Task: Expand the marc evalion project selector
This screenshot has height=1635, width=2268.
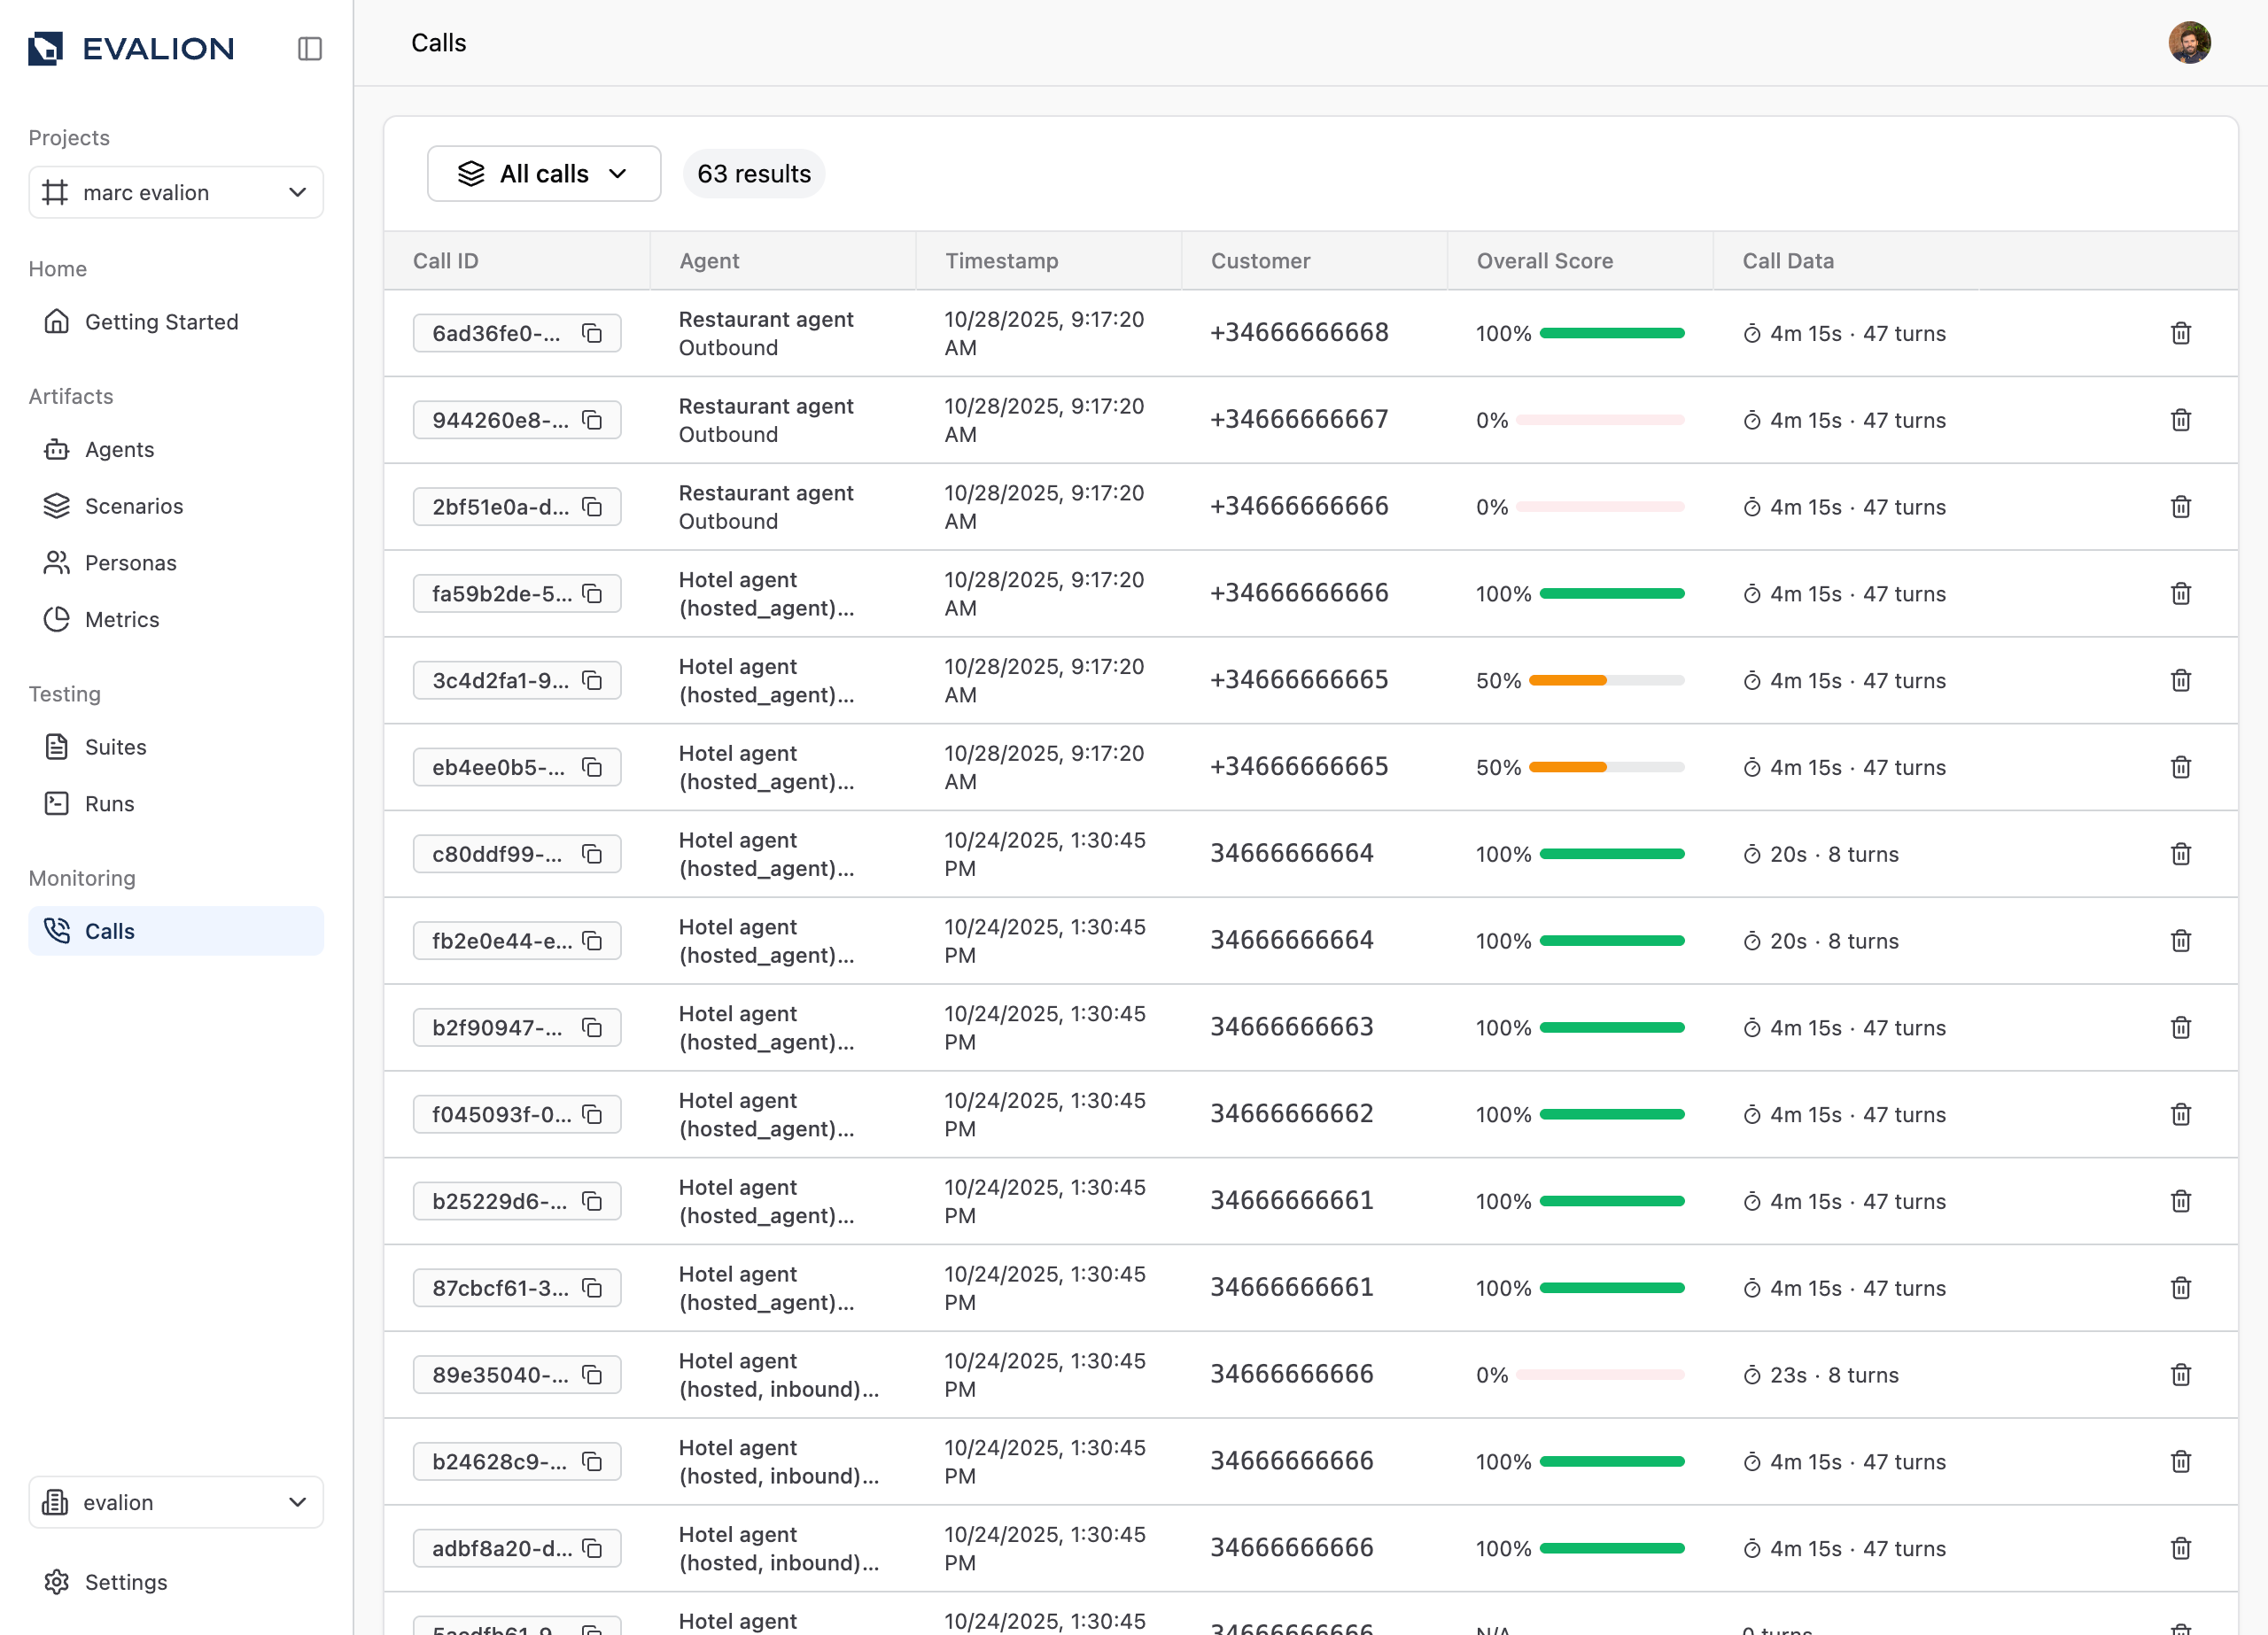Action: click(176, 192)
